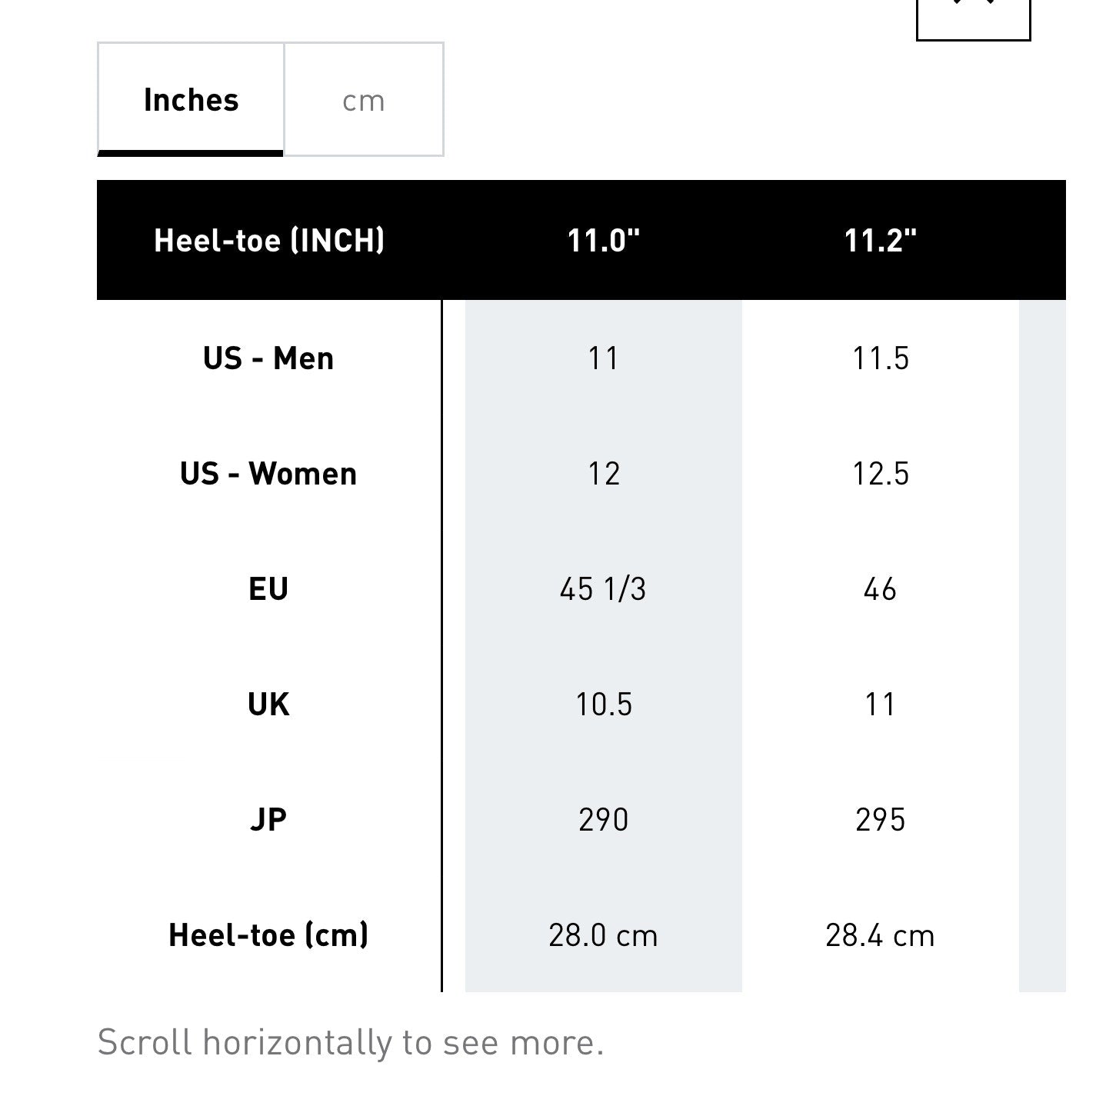Switch to the cm tab
1116x1116 pixels.
click(364, 99)
